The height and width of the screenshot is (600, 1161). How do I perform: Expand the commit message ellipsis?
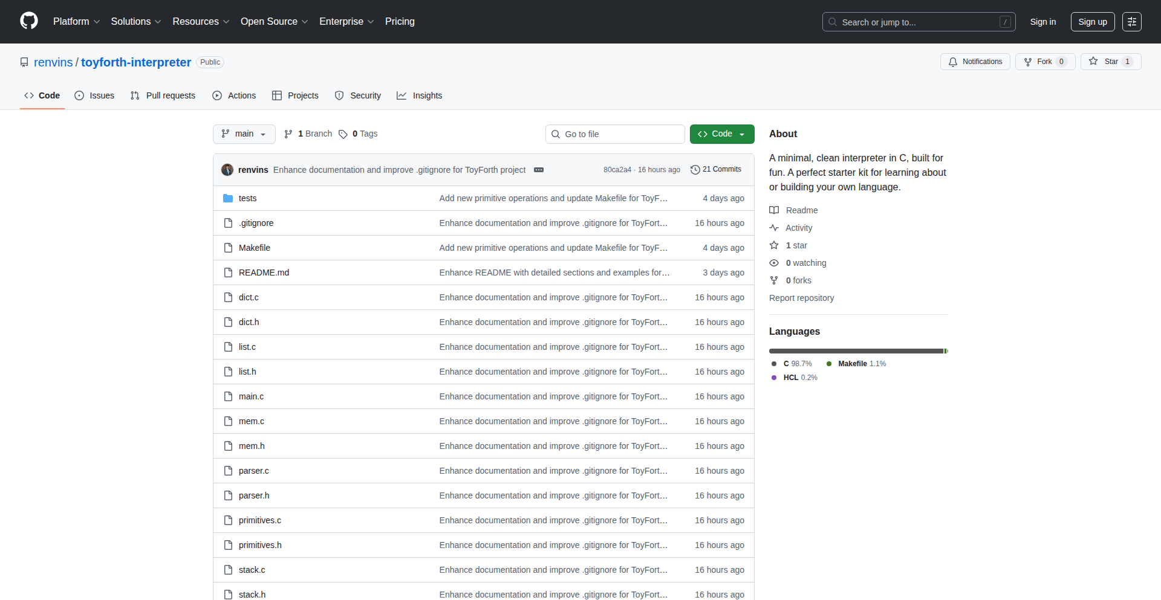click(539, 170)
